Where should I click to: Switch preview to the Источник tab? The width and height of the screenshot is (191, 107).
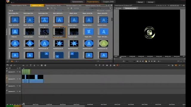[x=118, y=8]
